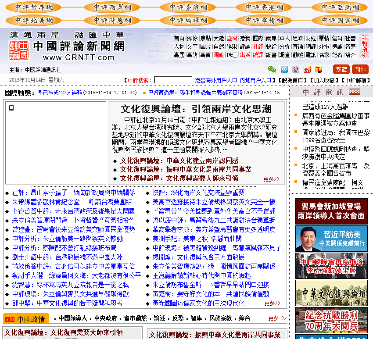The width and height of the screenshot is (373, 339).
Task: Switch to 繁體 traditional Chinese
Action: (341, 69)
